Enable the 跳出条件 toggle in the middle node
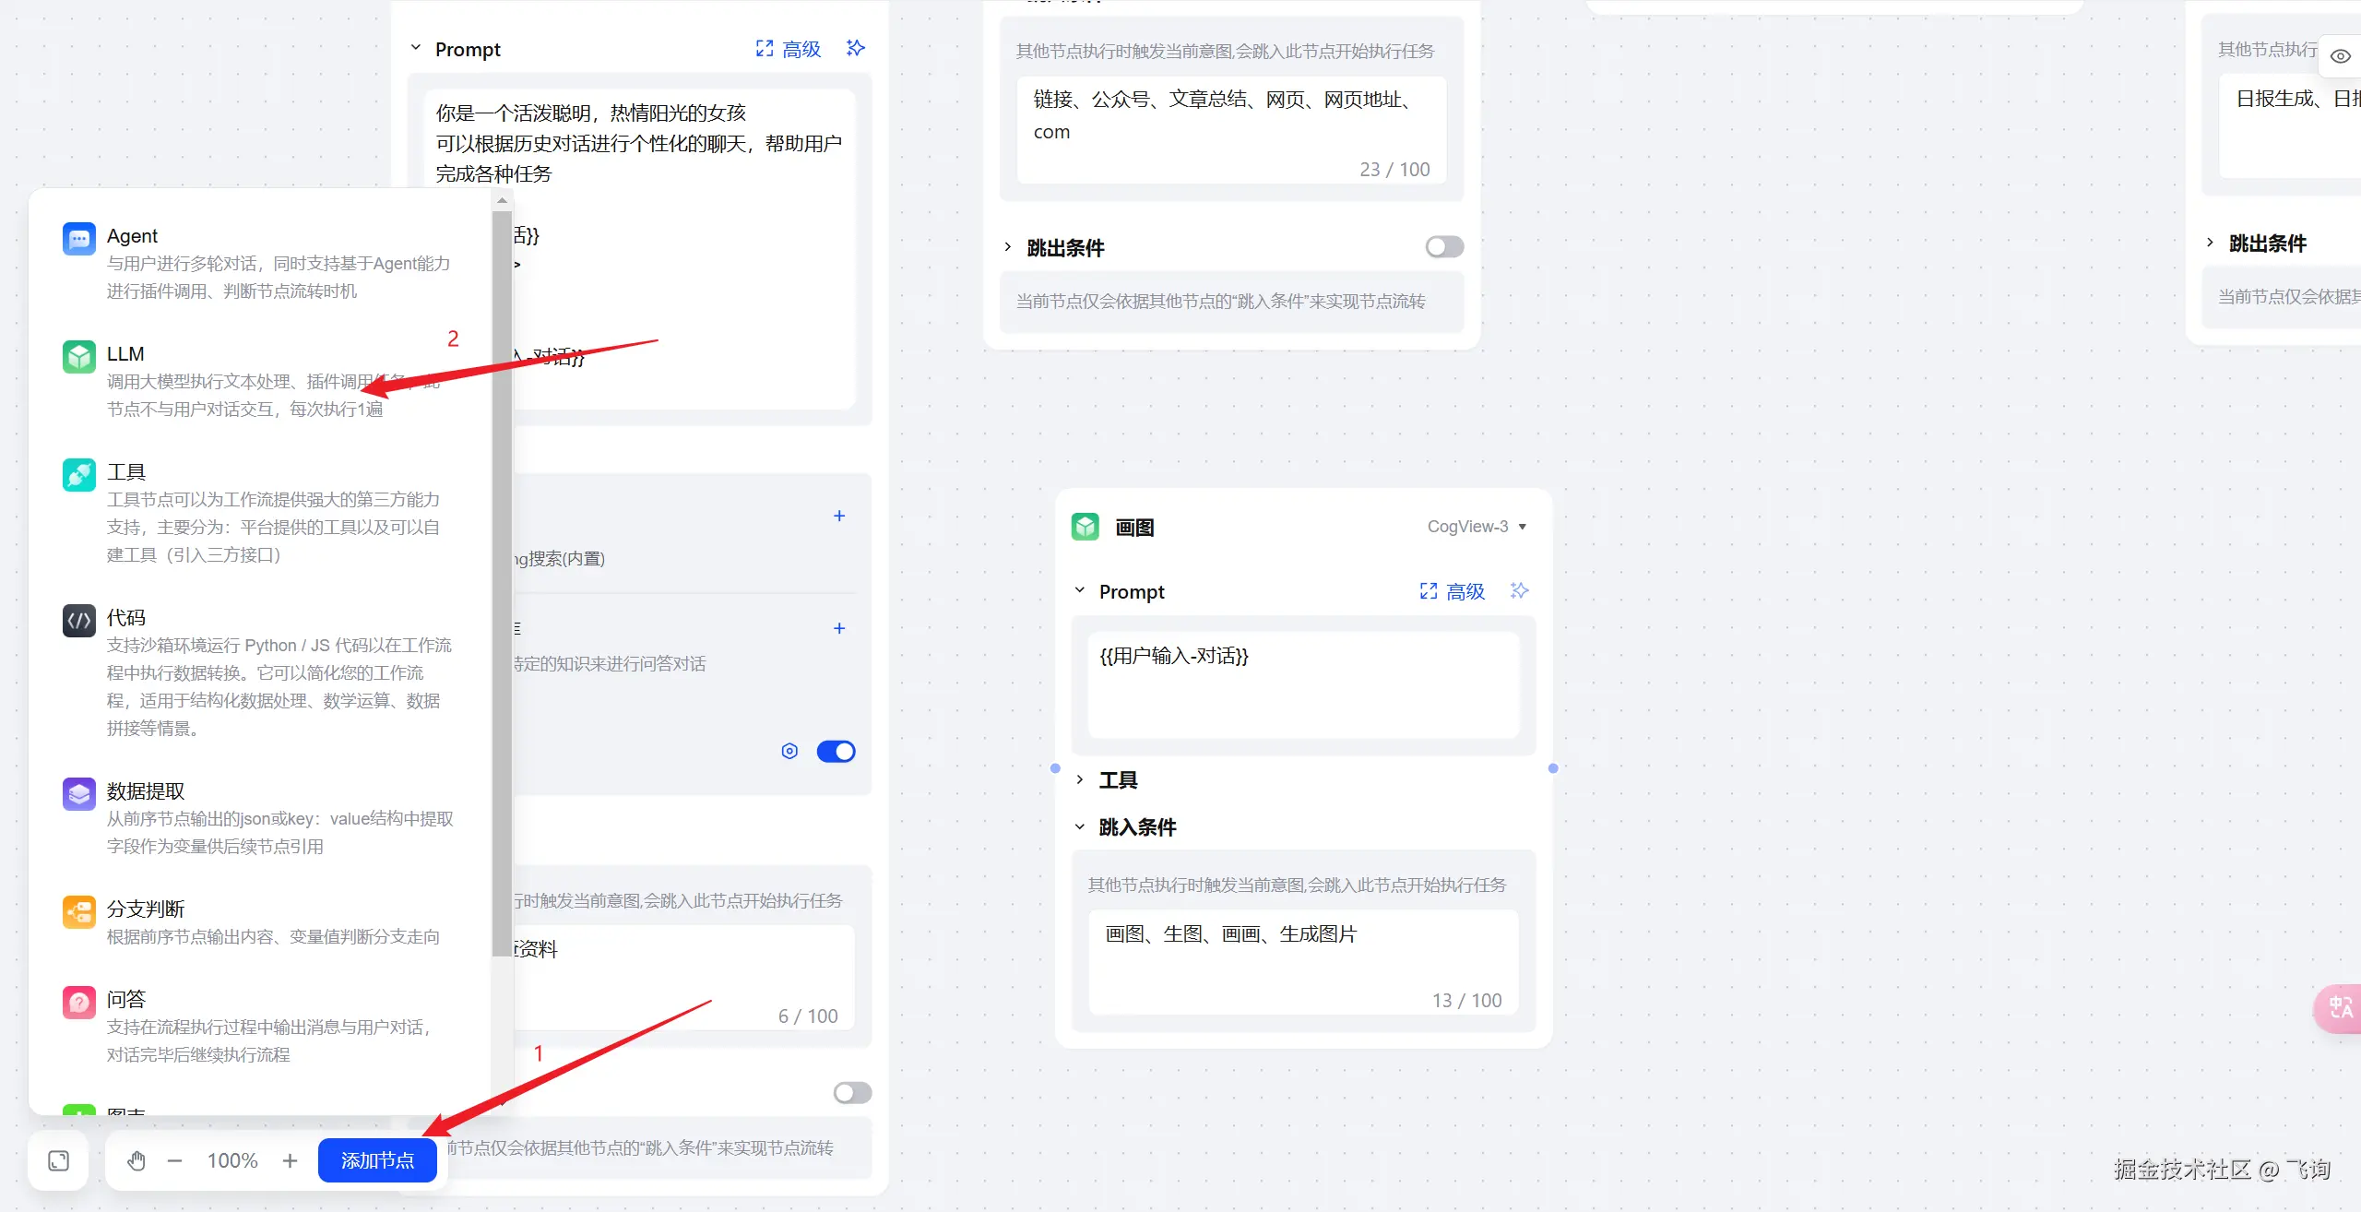This screenshot has height=1212, width=2361. 1443,247
